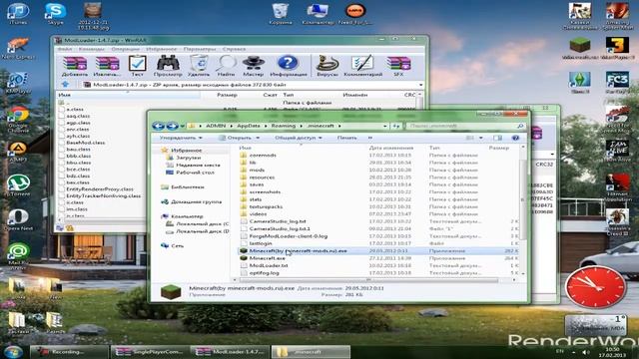Toggle the preview pane icon in Explorer
Viewport: 639px width, 359px height.
click(x=497, y=138)
